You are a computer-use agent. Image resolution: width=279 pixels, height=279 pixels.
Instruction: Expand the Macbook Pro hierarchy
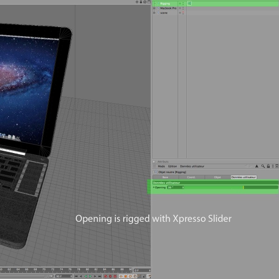[x=154, y=8]
